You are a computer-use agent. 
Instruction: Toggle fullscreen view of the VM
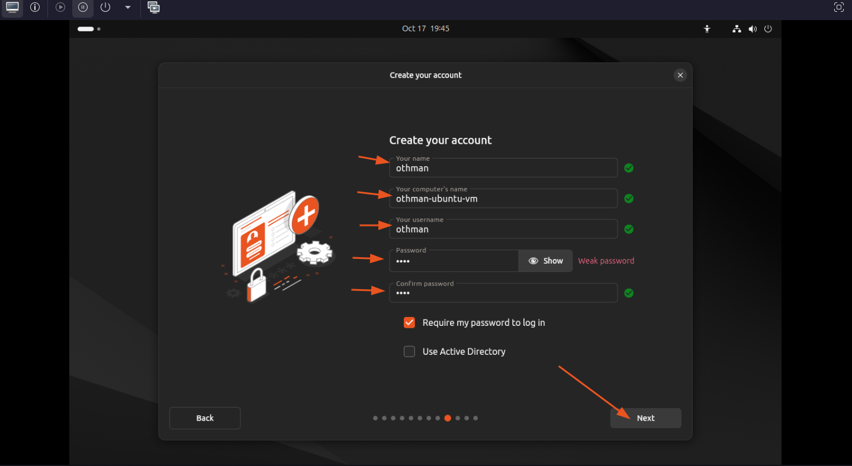pos(838,8)
